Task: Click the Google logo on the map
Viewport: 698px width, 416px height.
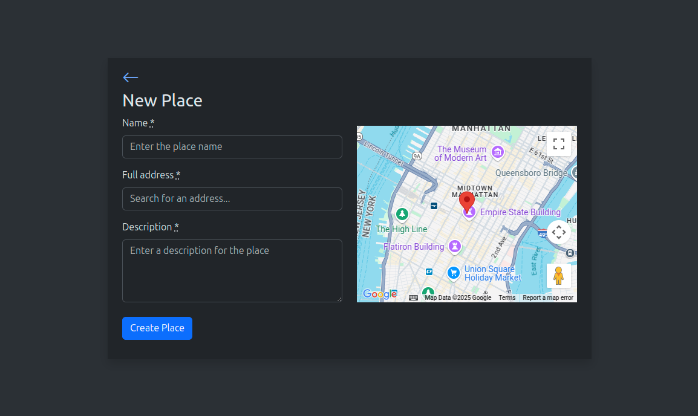Action: (380, 294)
